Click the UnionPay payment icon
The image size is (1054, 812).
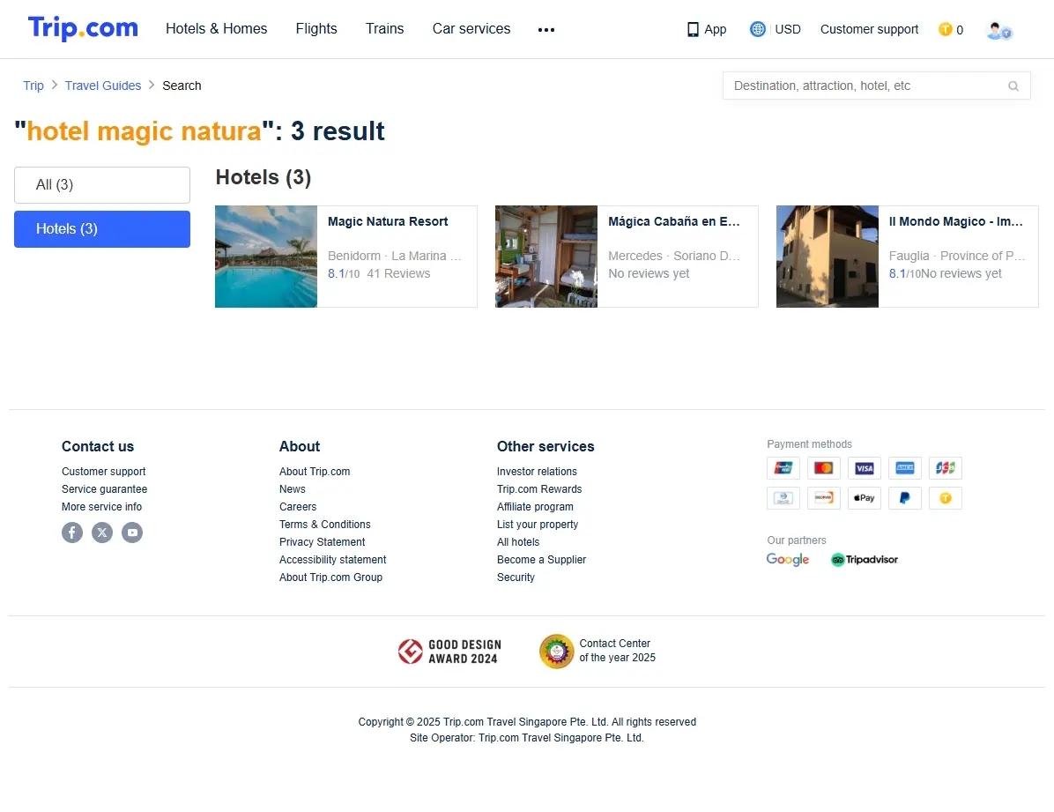click(783, 467)
